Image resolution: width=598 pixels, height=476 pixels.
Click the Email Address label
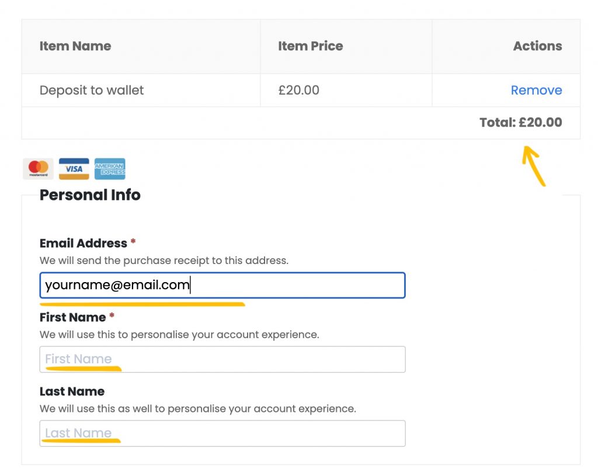[x=83, y=243]
